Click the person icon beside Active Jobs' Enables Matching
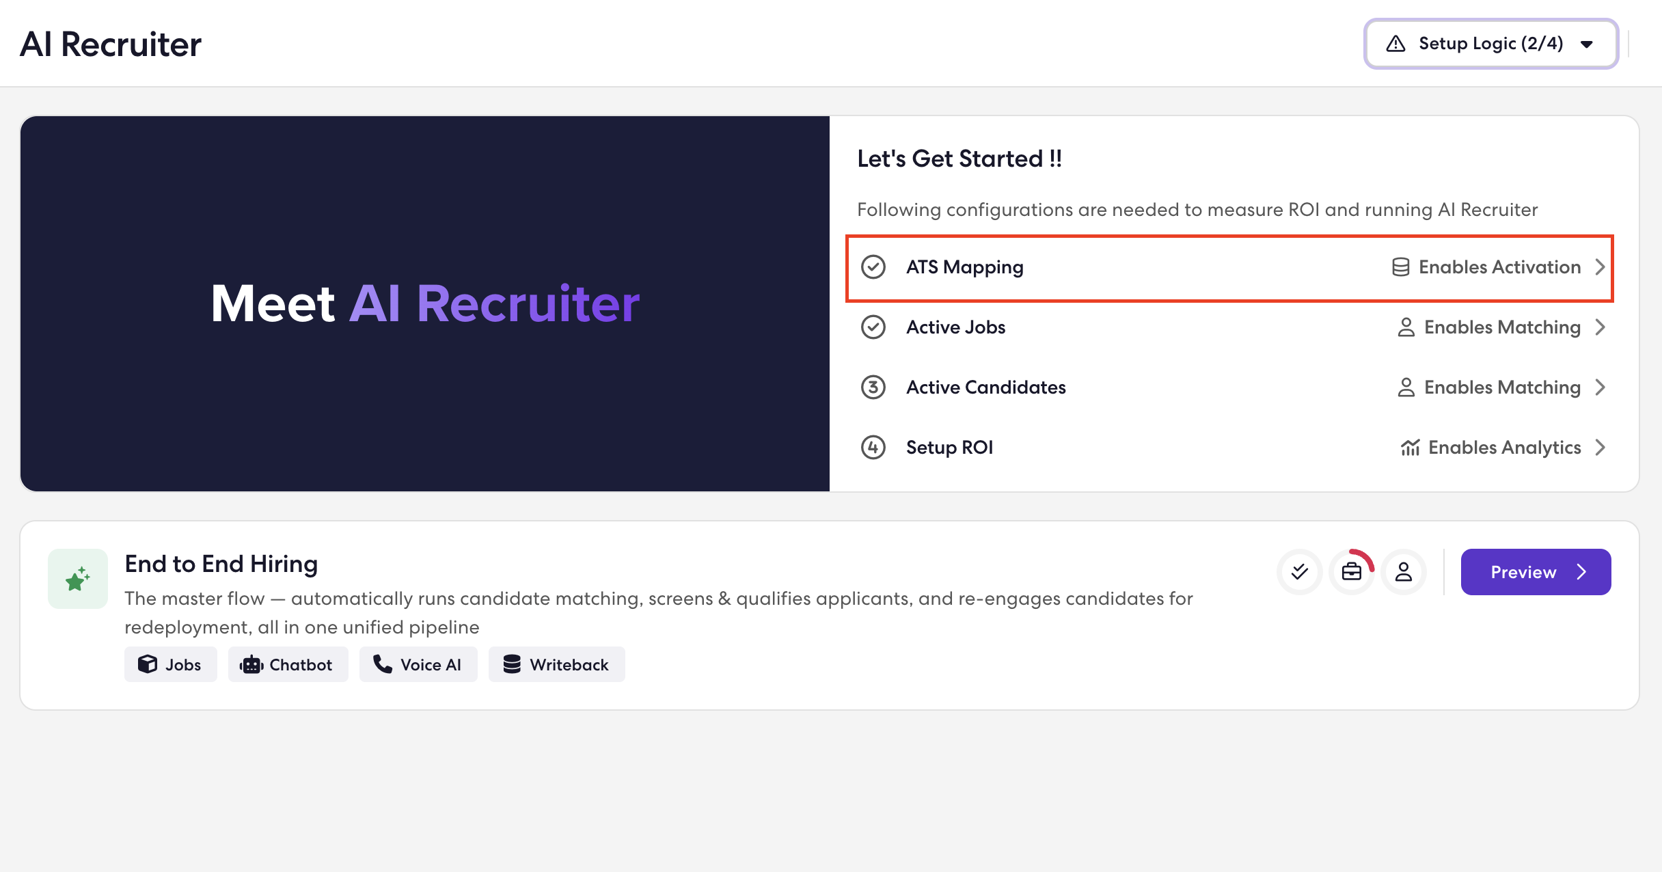This screenshot has width=1662, height=872. click(1406, 327)
